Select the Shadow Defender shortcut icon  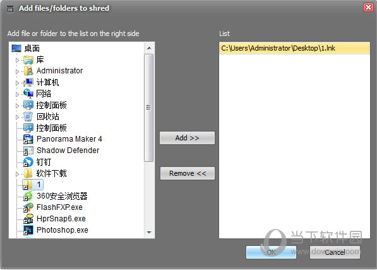(x=28, y=150)
